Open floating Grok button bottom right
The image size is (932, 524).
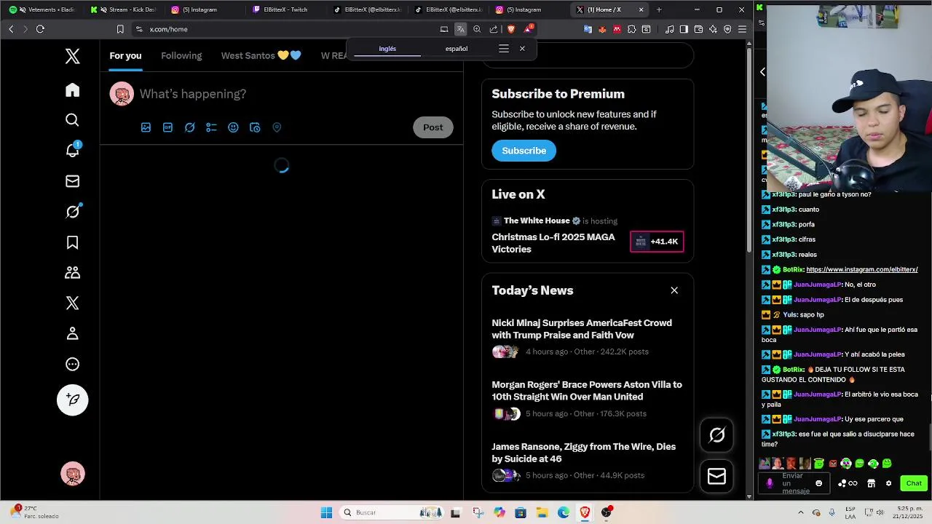pyautogui.click(x=716, y=435)
